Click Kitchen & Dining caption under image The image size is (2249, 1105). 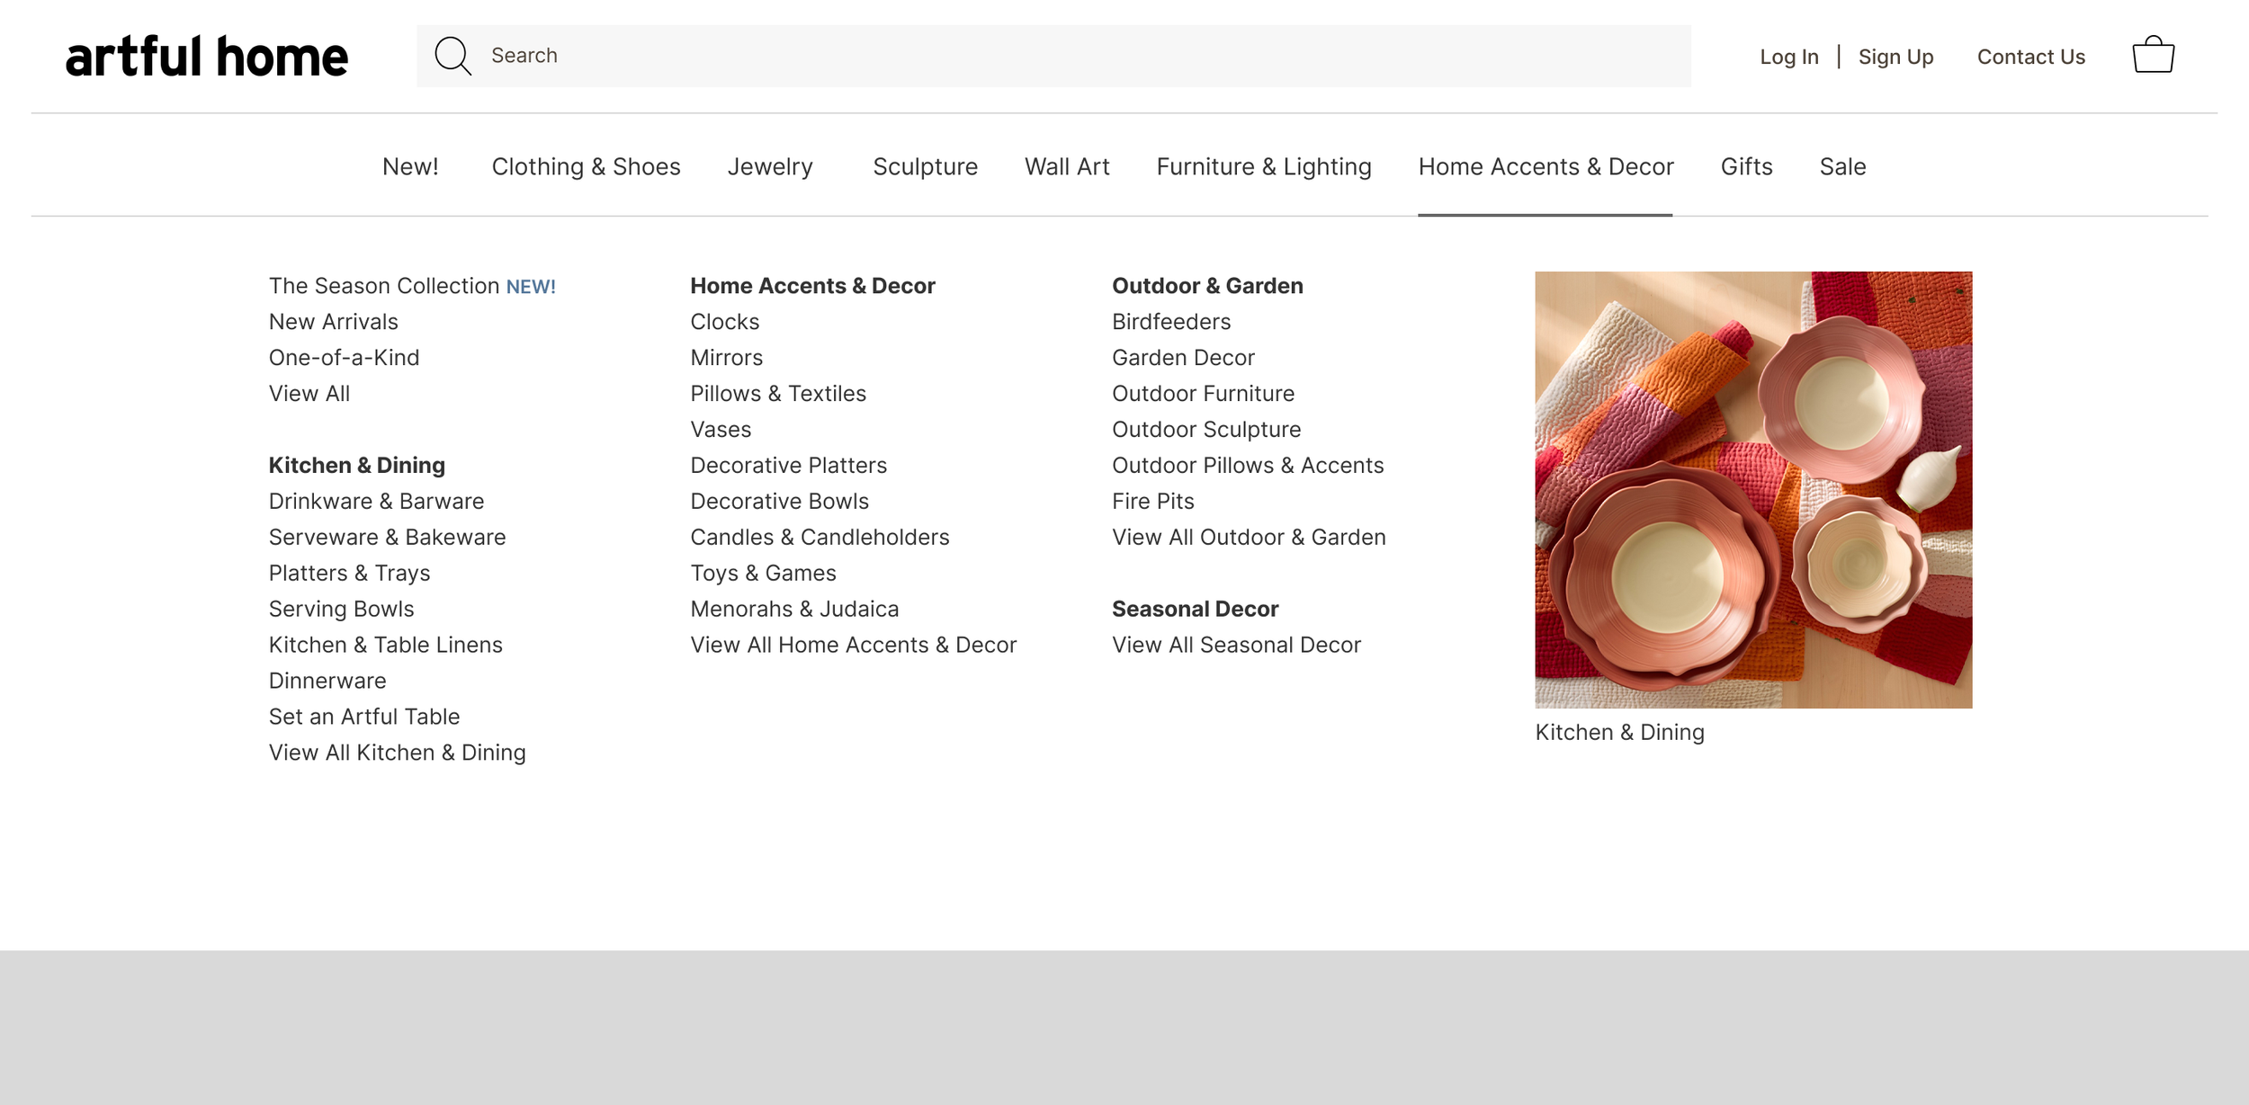[x=1619, y=733]
